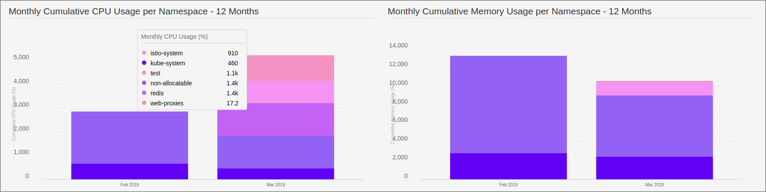This screenshot has width=766, height=192.
Task: Click the istio-system color dot in tooltip
Action: point(144,53)
